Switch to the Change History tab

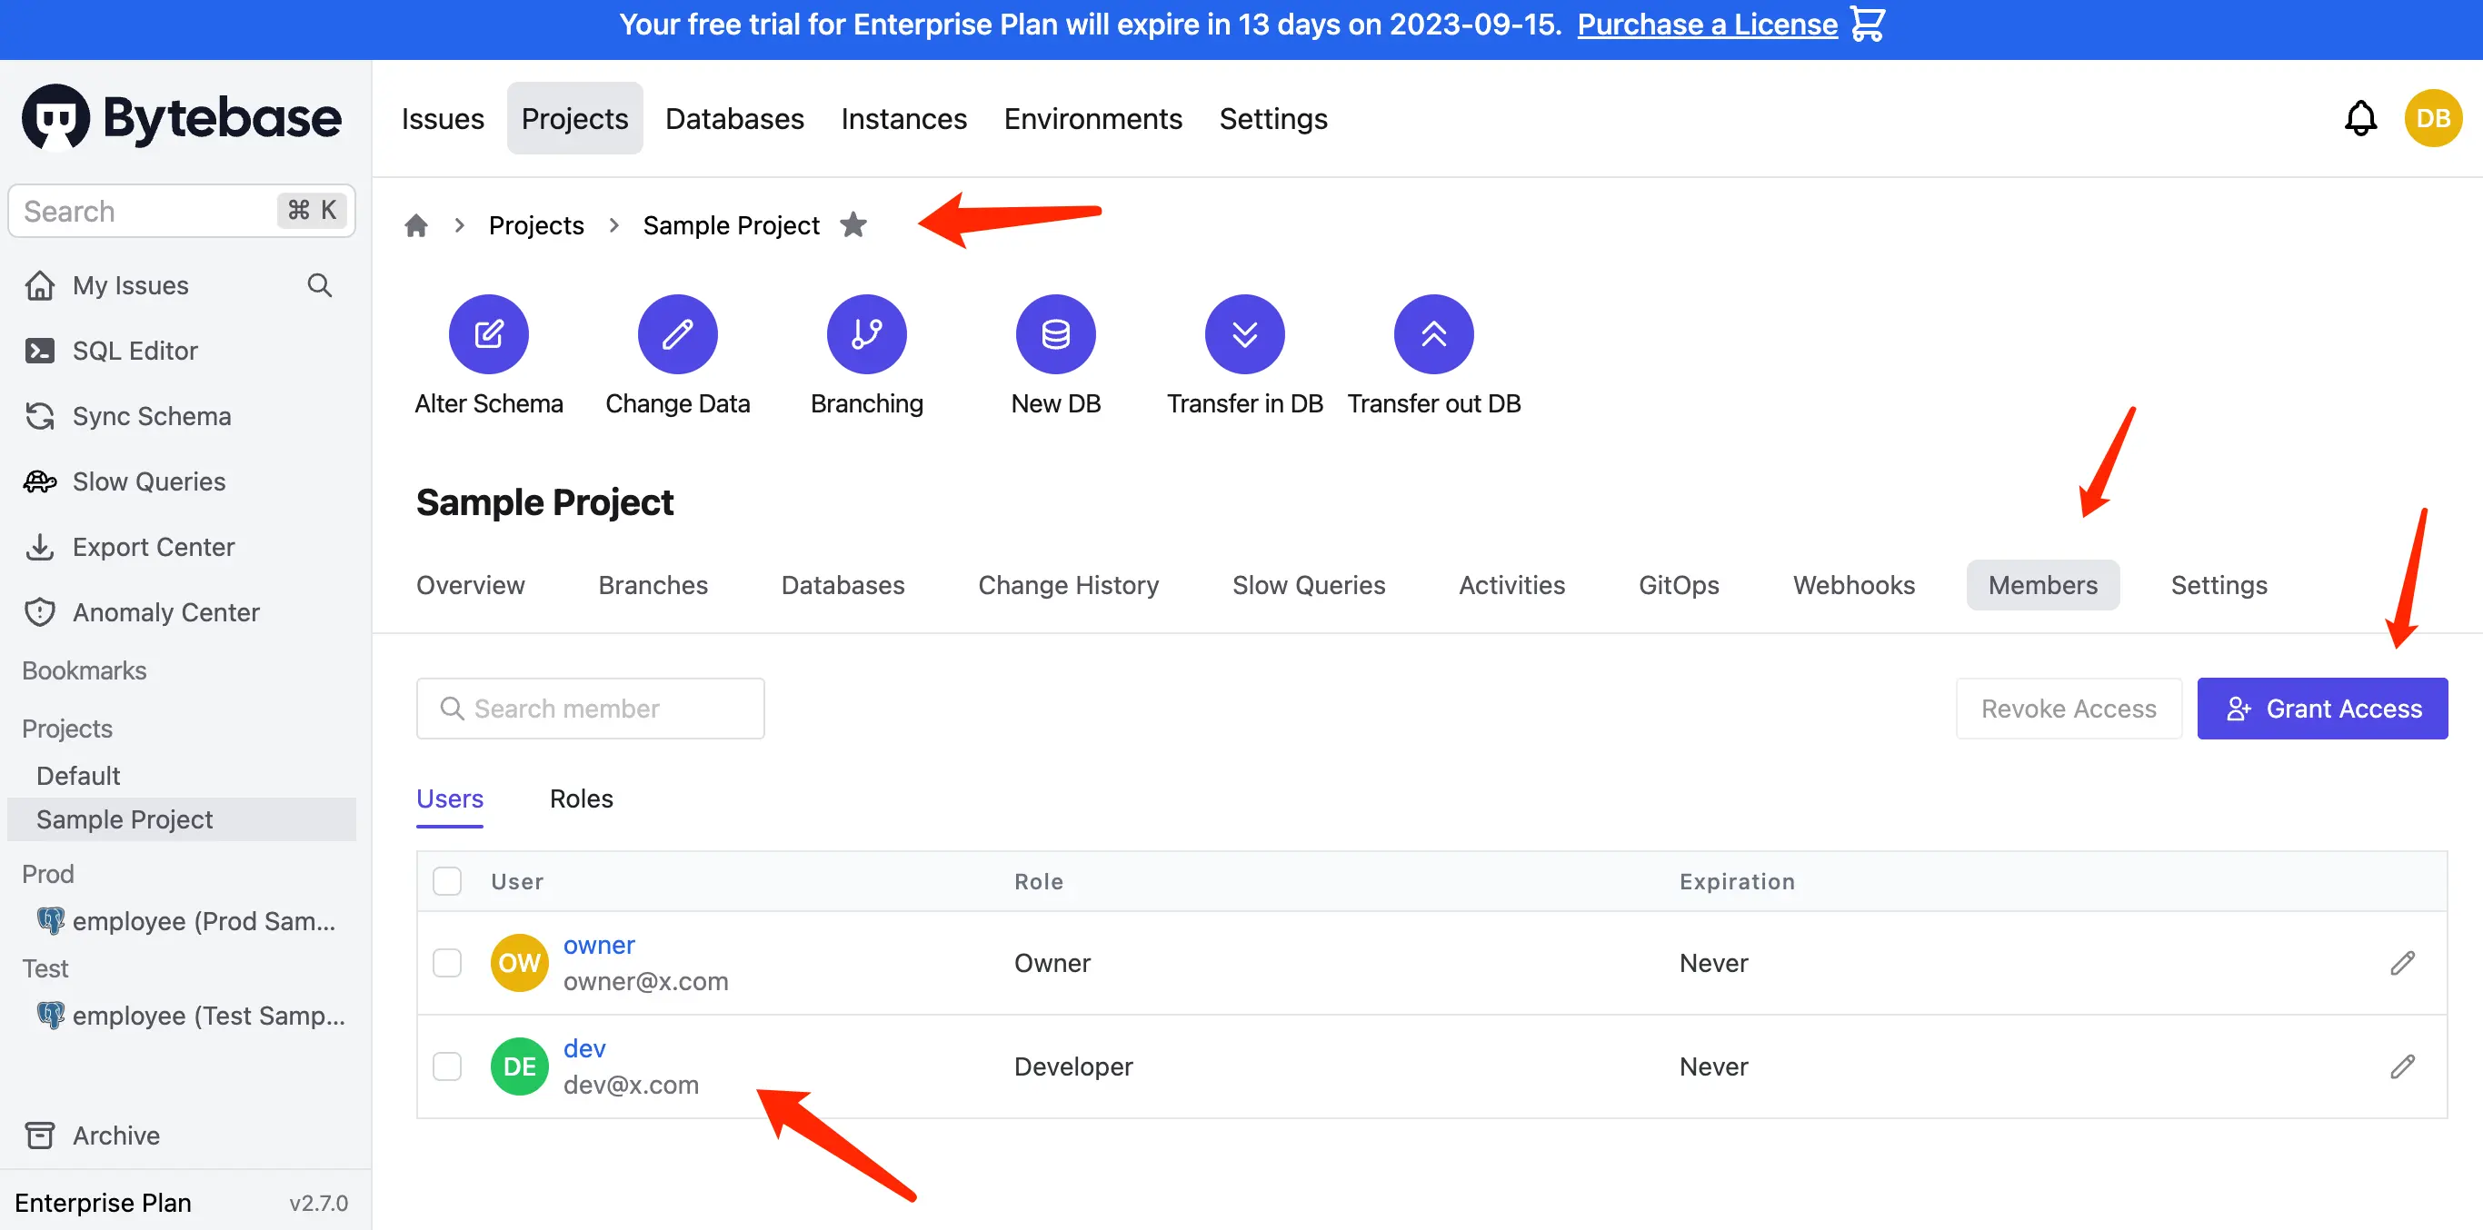(1068, 586)
